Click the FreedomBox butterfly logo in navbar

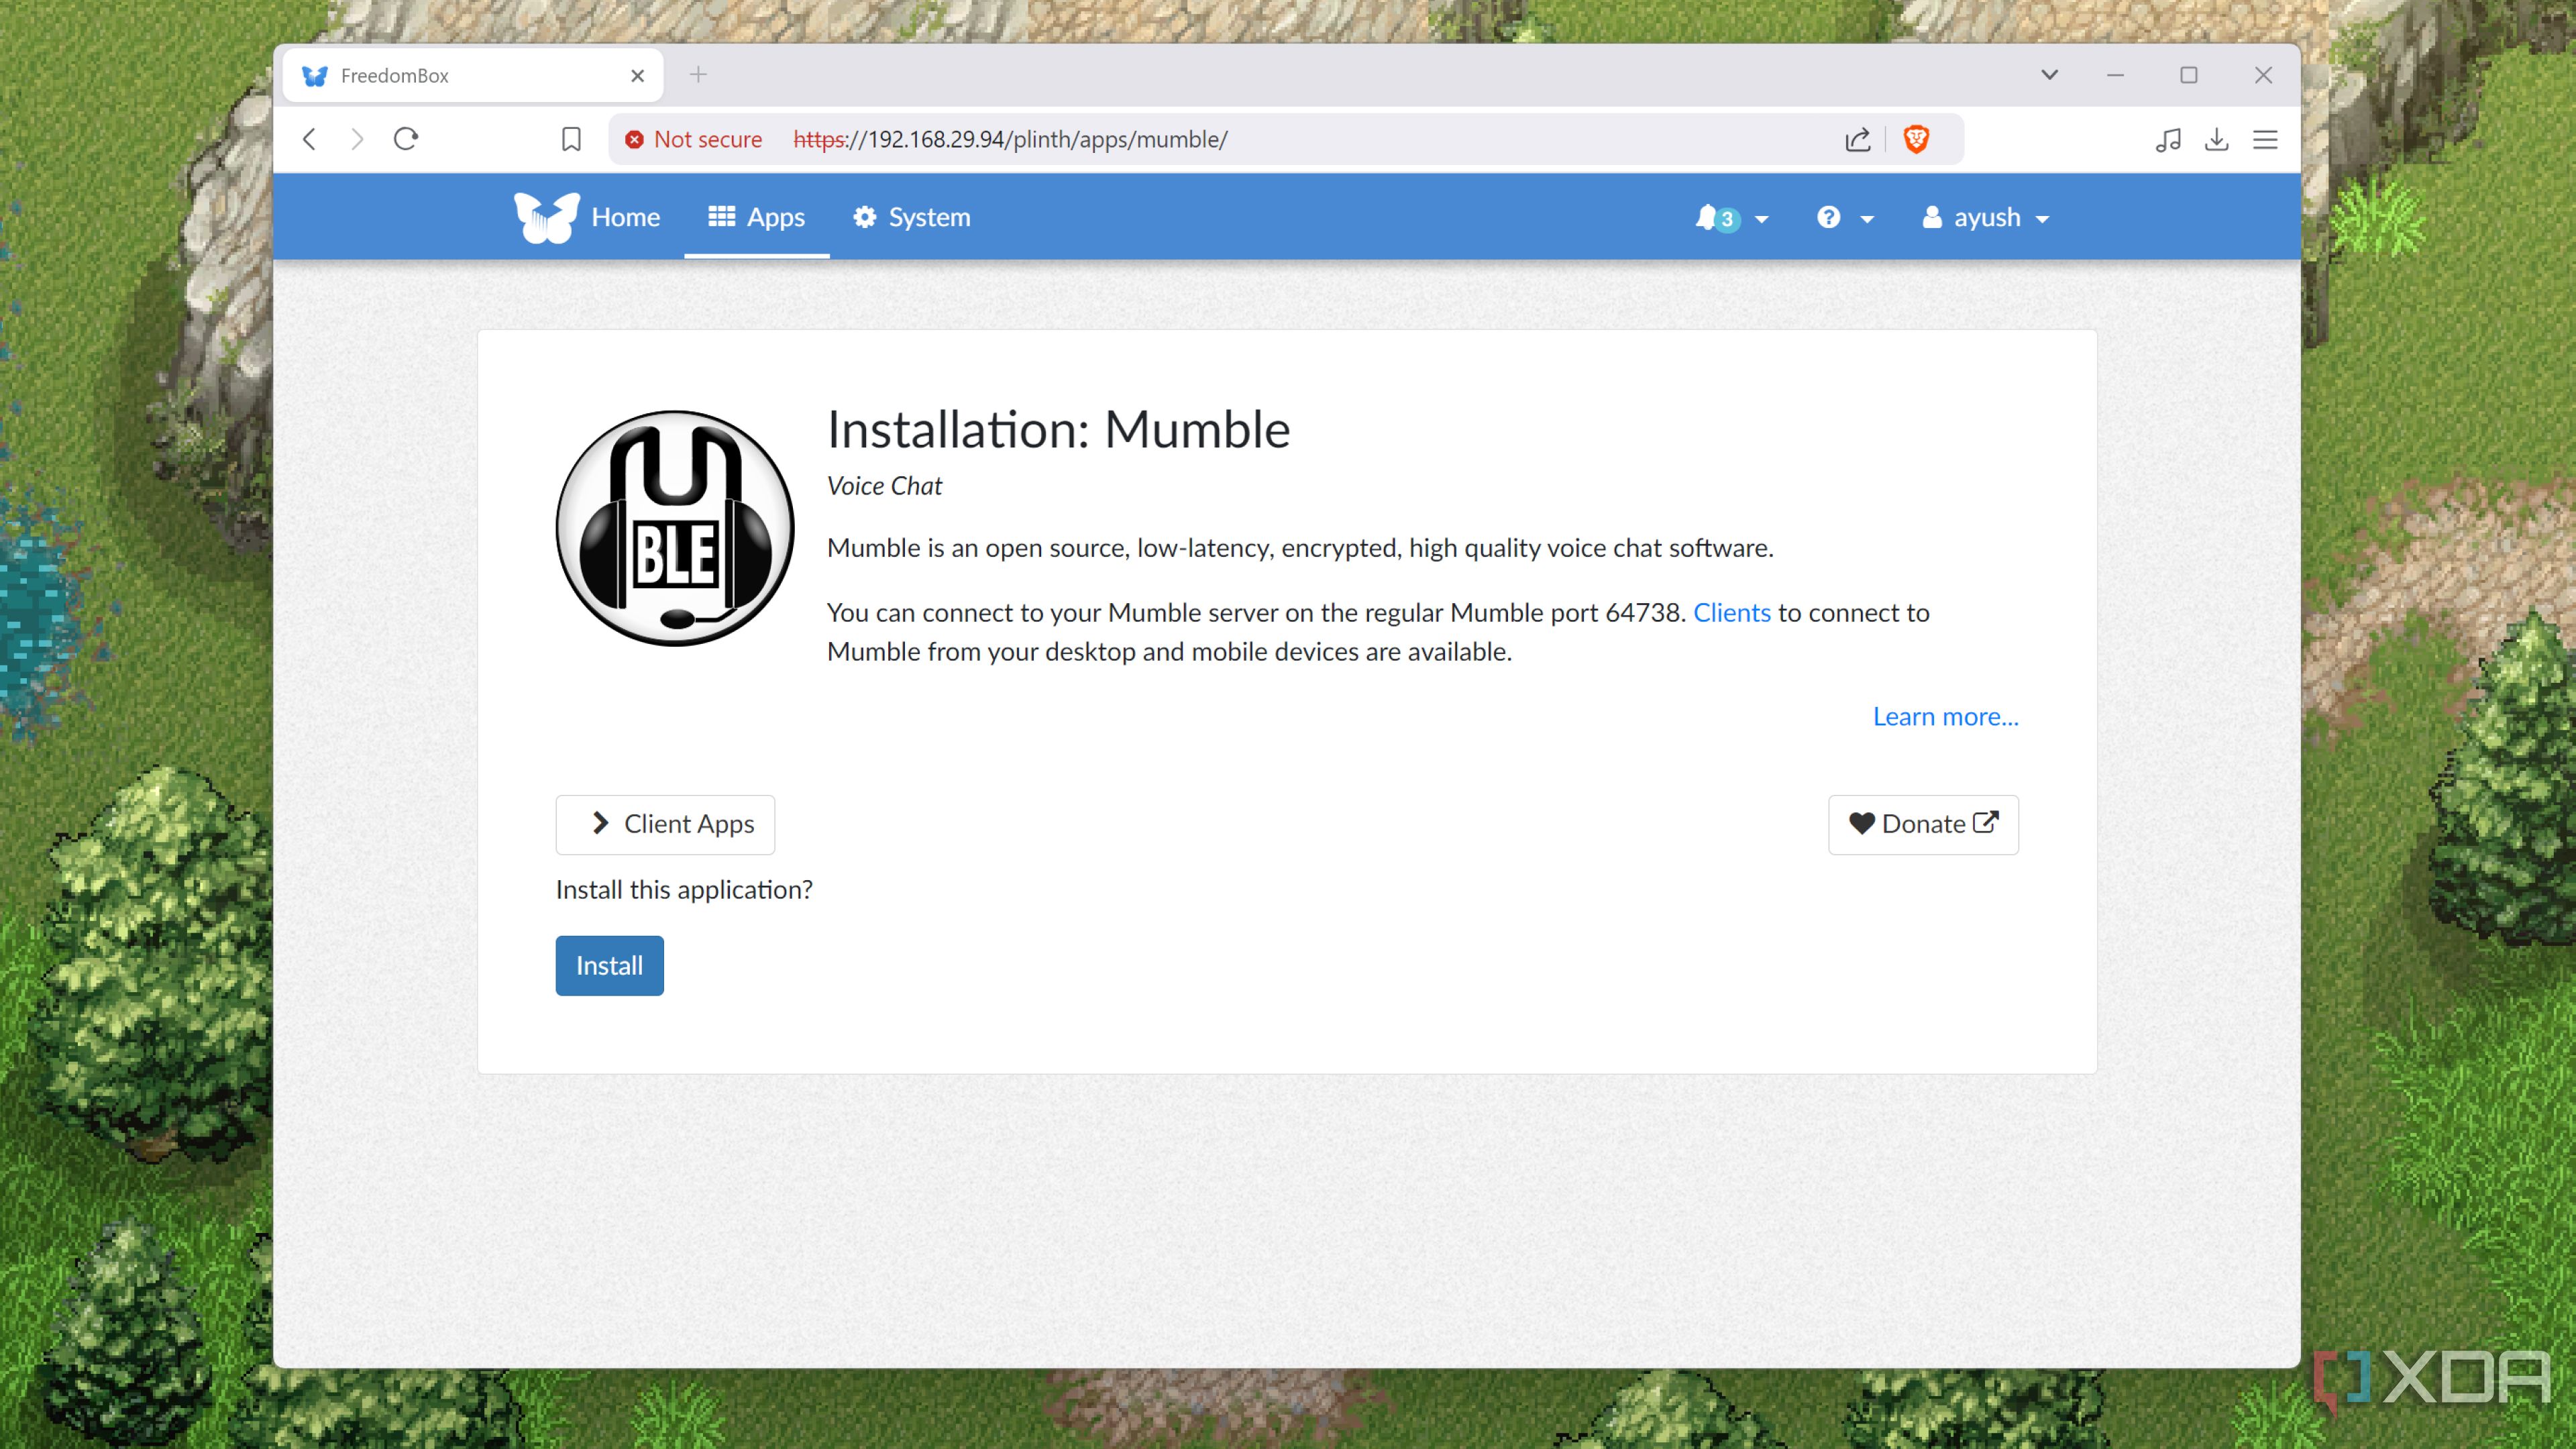[546, 217]
